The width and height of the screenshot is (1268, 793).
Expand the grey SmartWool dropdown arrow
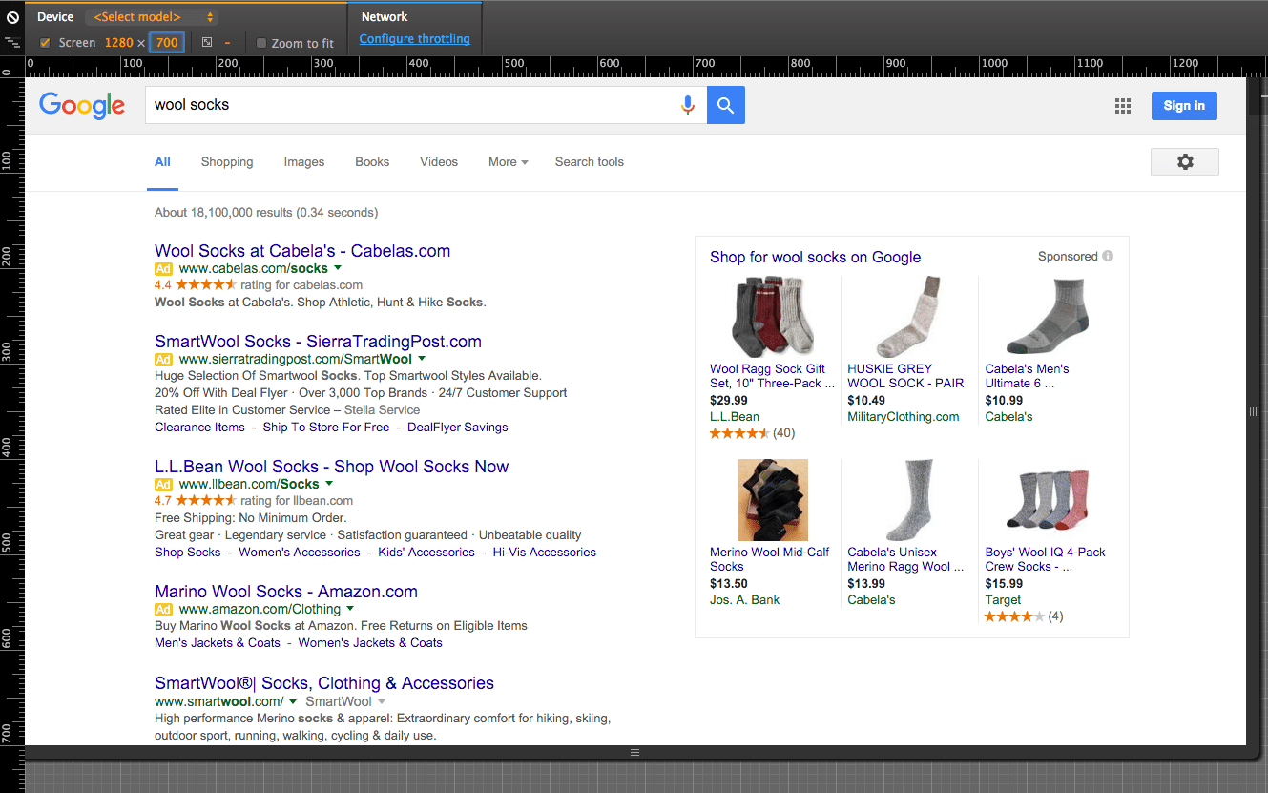[x=382, y=701]
